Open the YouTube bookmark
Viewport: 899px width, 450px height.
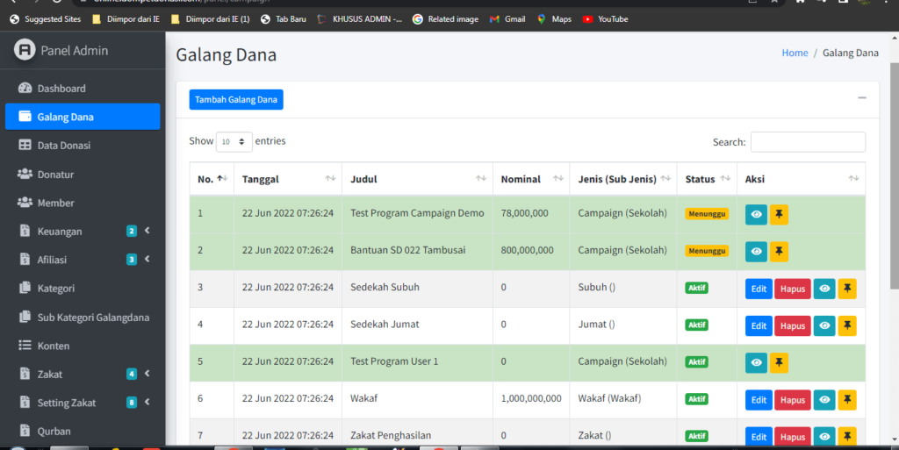[605, 18]
